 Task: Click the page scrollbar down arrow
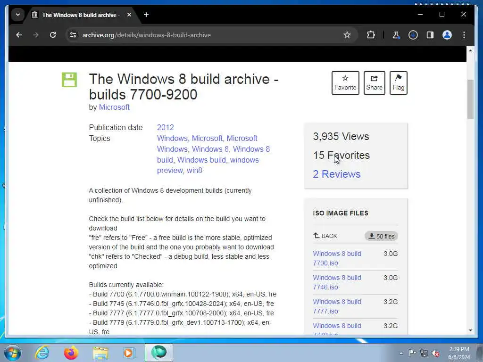click(470, 330)
